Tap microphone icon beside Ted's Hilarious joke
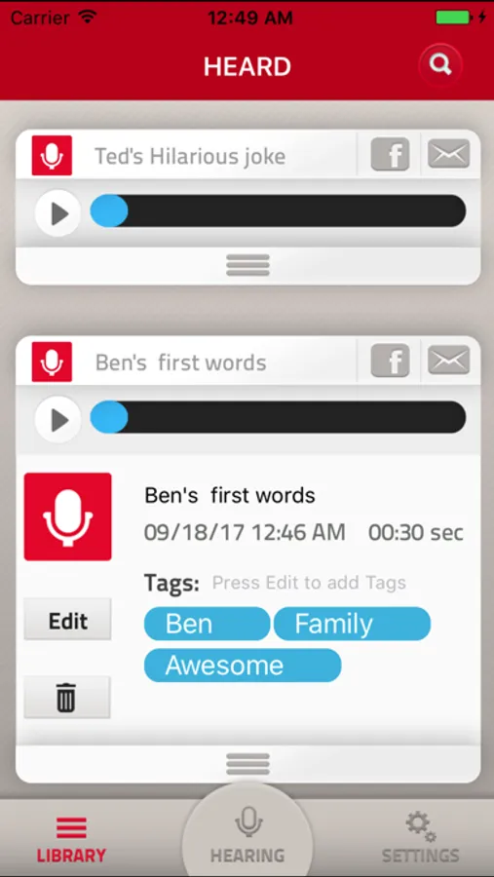Image resolution: width=494 pixels, height=877 pixels. tap(52, 156)
